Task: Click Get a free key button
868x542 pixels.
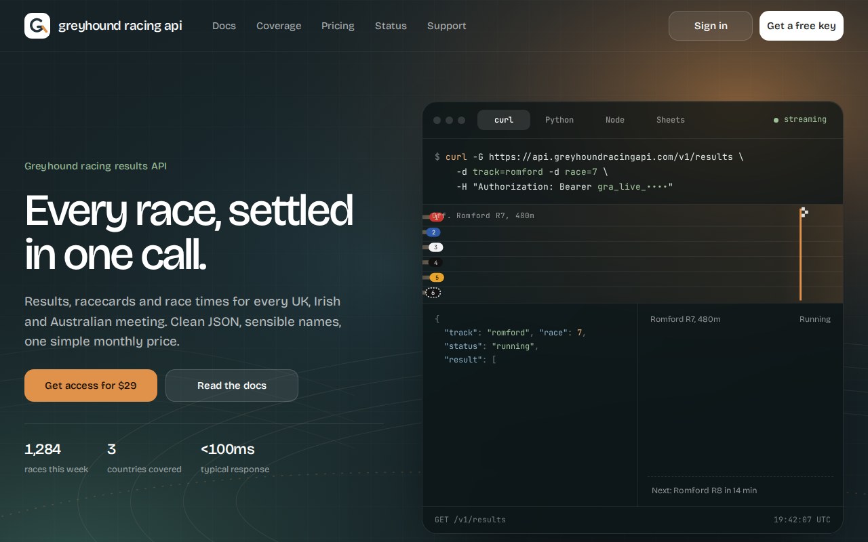Action: 802,26
